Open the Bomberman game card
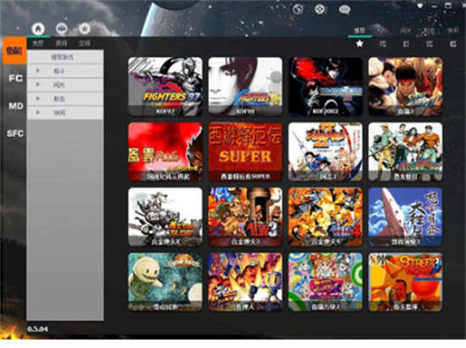Viewport: 466px width, 348px height. point(245,282)
